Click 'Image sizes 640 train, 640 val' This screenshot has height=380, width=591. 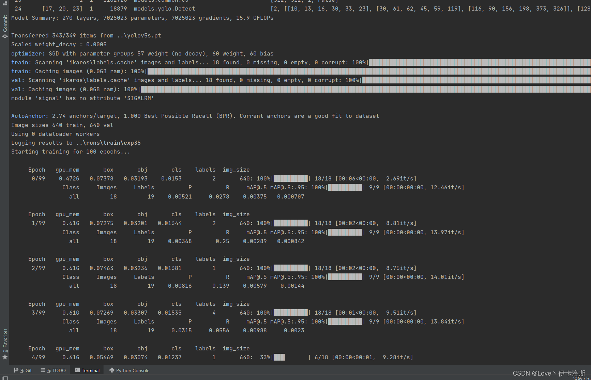pyautogui.click(x=62, y=125)
